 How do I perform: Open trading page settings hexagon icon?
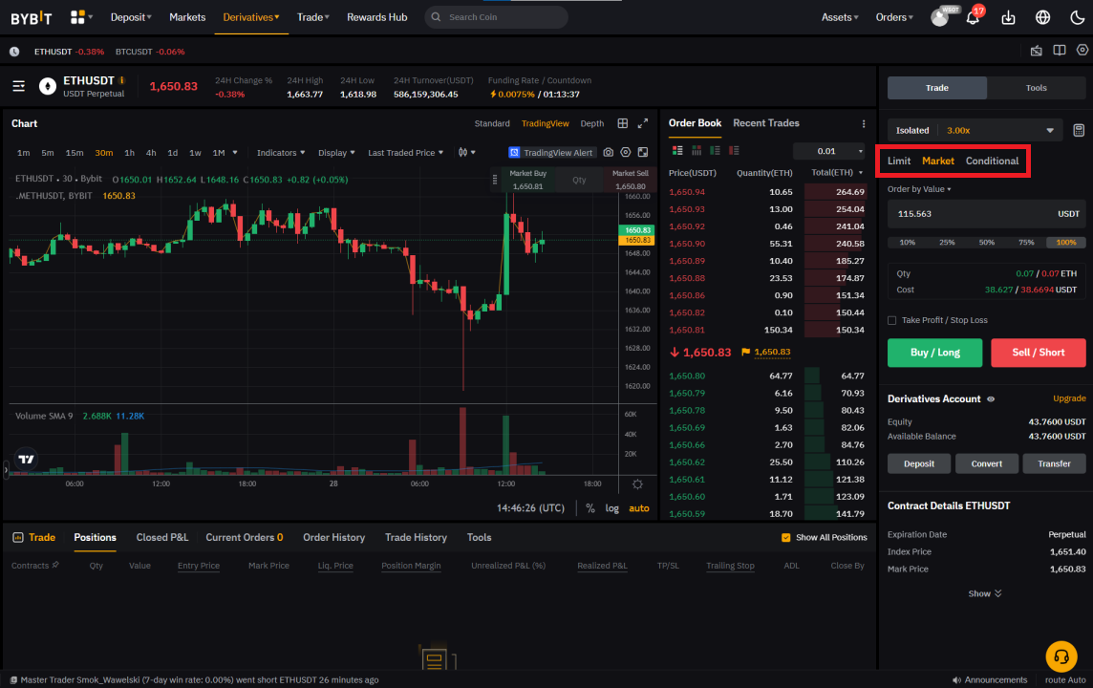click(x=1082, y=51)
